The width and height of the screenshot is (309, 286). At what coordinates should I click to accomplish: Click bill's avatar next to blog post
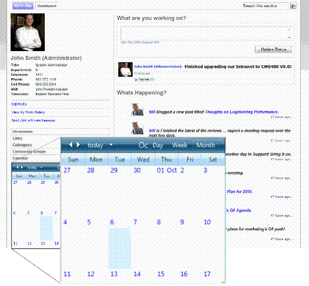(x=137, y=109)
